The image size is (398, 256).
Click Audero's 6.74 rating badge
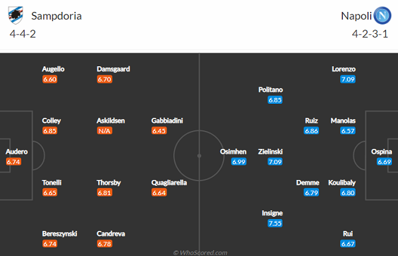(13, 161)
